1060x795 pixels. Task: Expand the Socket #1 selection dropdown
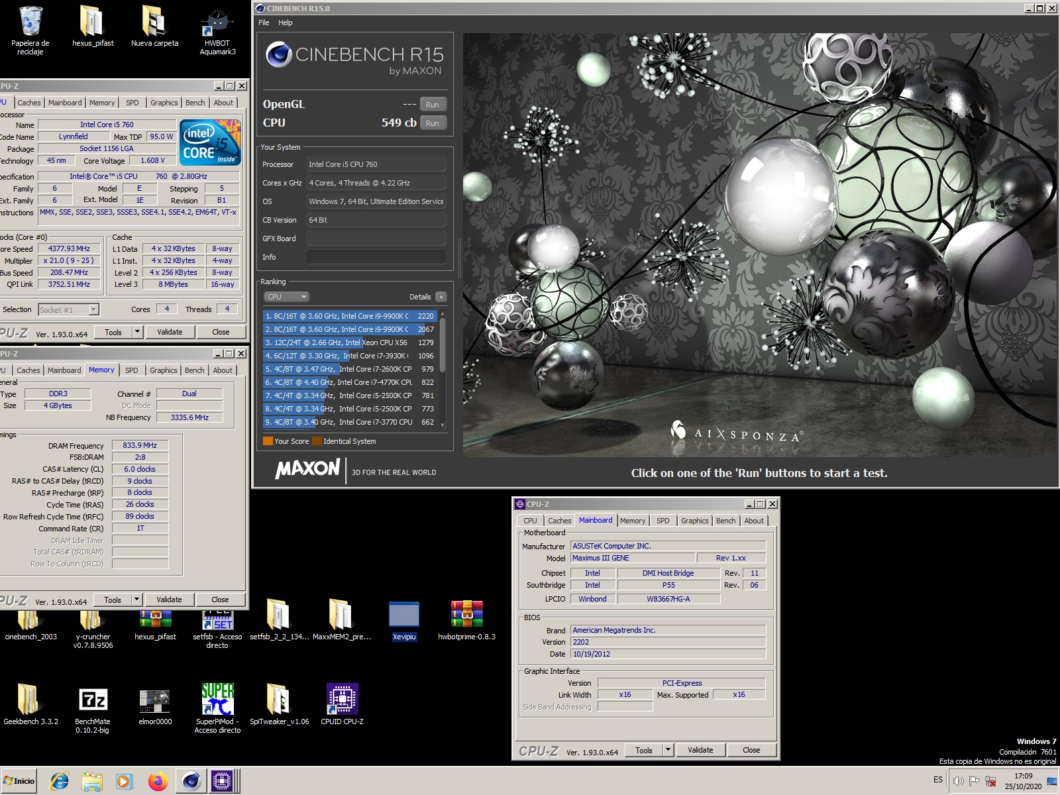click(93, 309)
